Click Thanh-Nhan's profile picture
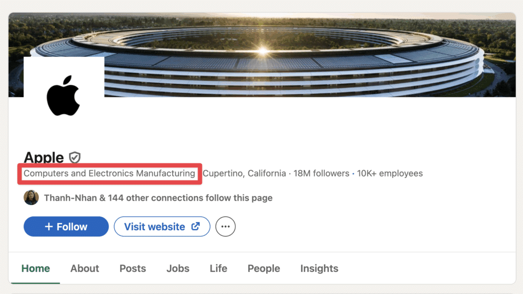Viewport: 523px width, 294px height. tap(31, 198)
